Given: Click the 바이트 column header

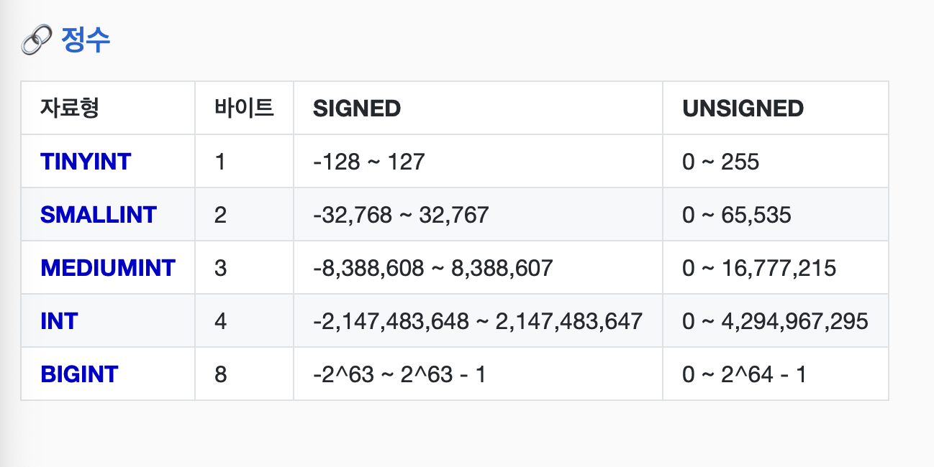Looking at the screenshot, I should [x=244, y=108].
